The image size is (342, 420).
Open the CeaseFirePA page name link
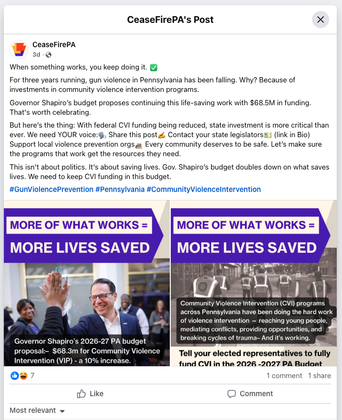[x=54, y=45]
